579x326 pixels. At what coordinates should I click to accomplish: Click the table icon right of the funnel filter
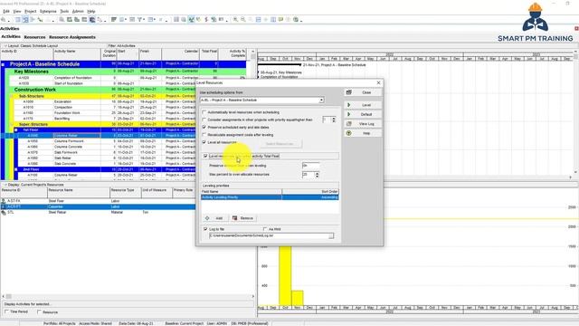click(151, 20)
